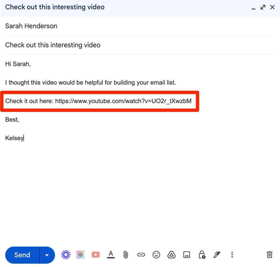Open the YouTube video link

pyautogui.click(x=124, y=101)
